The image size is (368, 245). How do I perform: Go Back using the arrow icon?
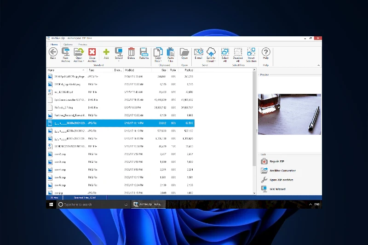[x=53, y=54]
